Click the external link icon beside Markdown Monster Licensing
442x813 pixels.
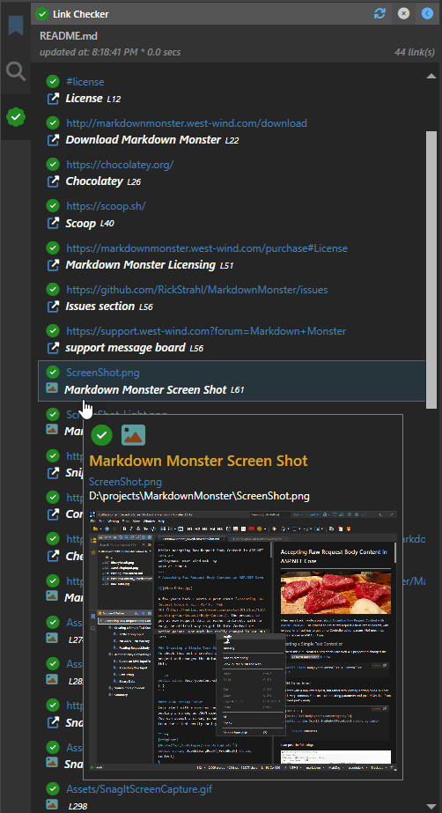53,265
